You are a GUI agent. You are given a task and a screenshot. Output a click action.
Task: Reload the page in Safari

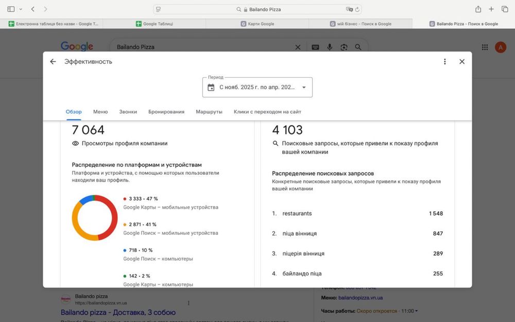coord(357,9)
